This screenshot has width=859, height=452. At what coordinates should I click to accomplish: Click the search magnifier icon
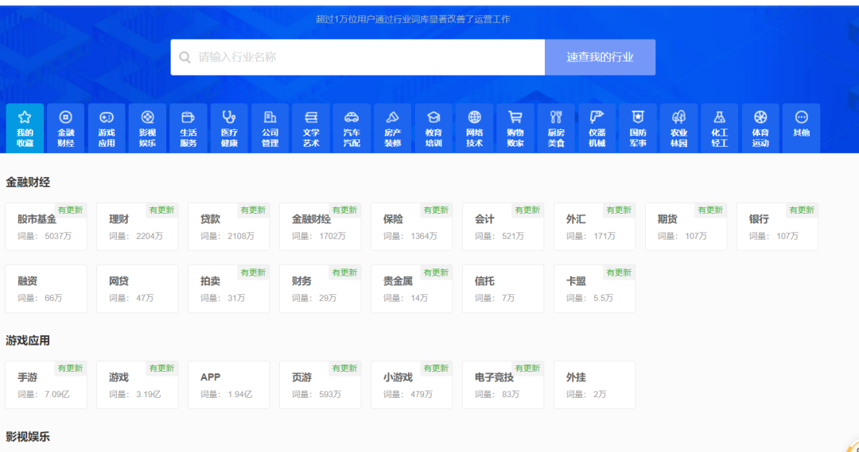coord(185,57)
